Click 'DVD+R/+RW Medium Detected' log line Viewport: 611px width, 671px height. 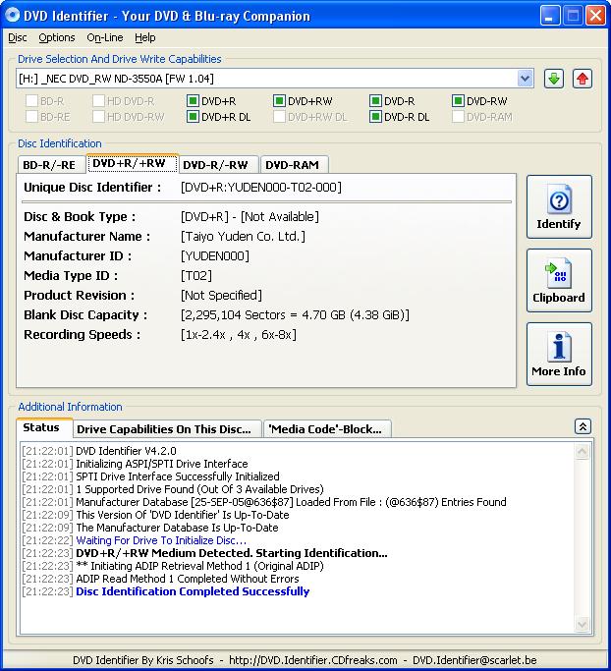[x=232, y=553]
